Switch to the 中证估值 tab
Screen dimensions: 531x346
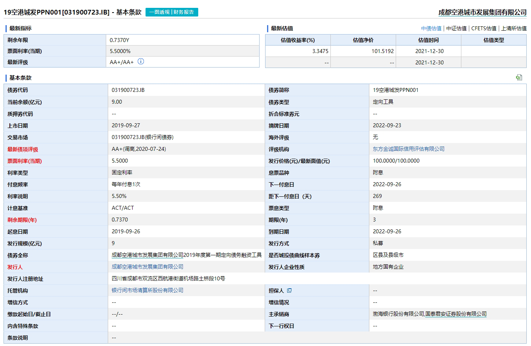(x=456, y=28)
